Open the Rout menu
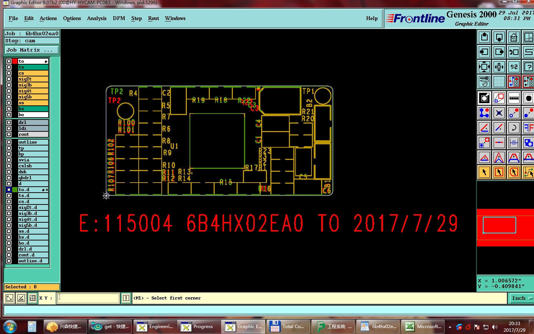534x334 pixels. (154, 18)
